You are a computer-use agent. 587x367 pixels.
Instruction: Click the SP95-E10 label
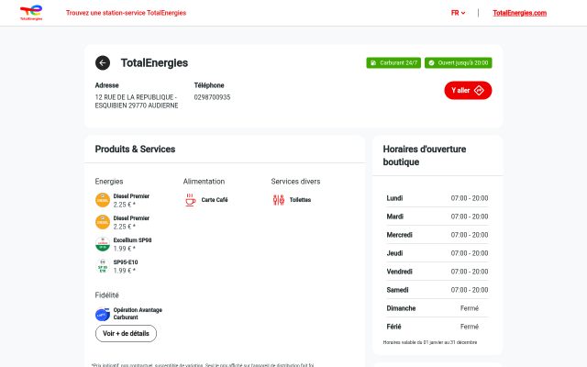[x=126, y=262]
